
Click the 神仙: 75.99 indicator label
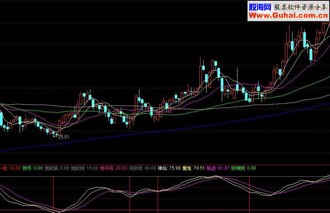point(169,168)
